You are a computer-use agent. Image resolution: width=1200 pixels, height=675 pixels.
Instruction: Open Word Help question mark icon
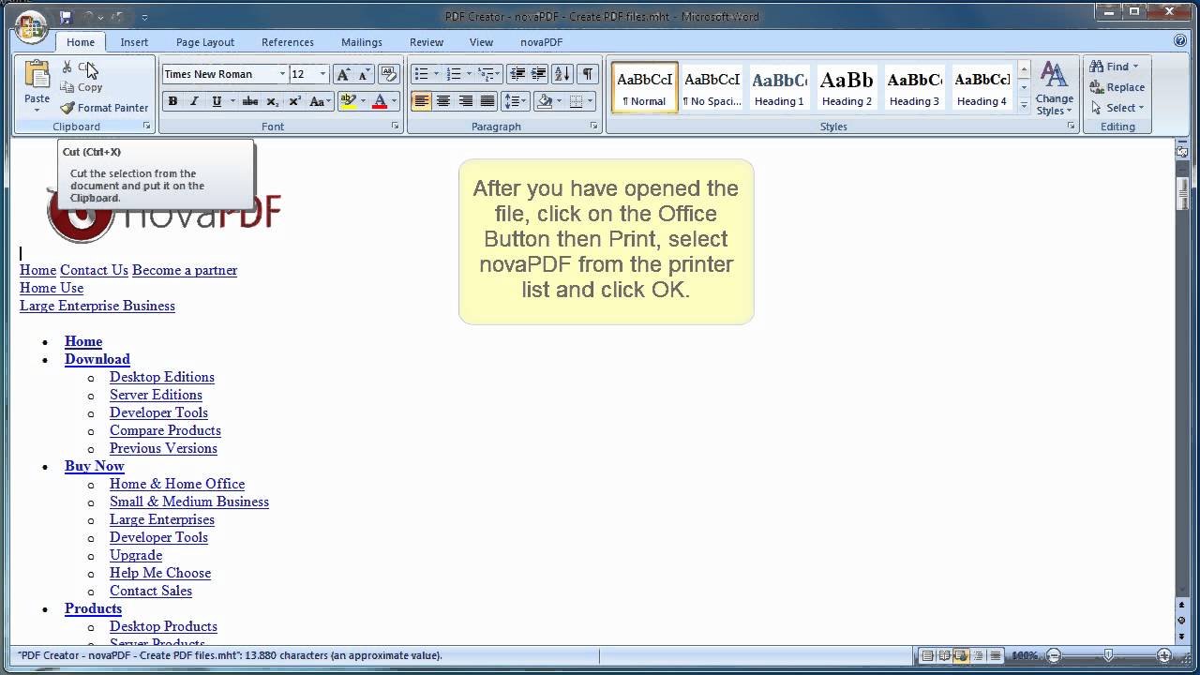point(1180,41)
